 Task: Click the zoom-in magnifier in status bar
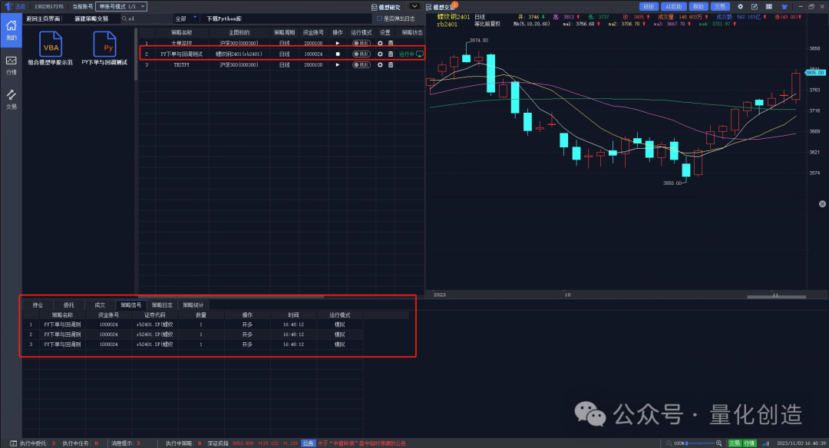[719, 443]
